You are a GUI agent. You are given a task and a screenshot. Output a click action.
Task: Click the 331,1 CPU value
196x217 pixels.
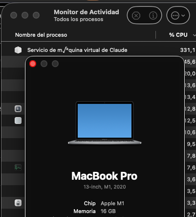coord(188,50)
